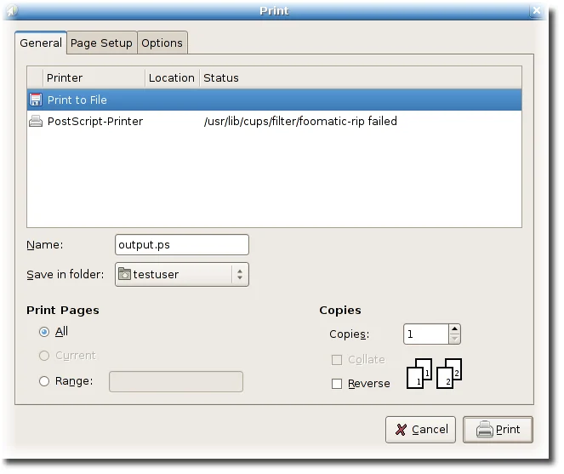The image size is (564, 474).
Task: Click the Print button
Action: (498, 430)
